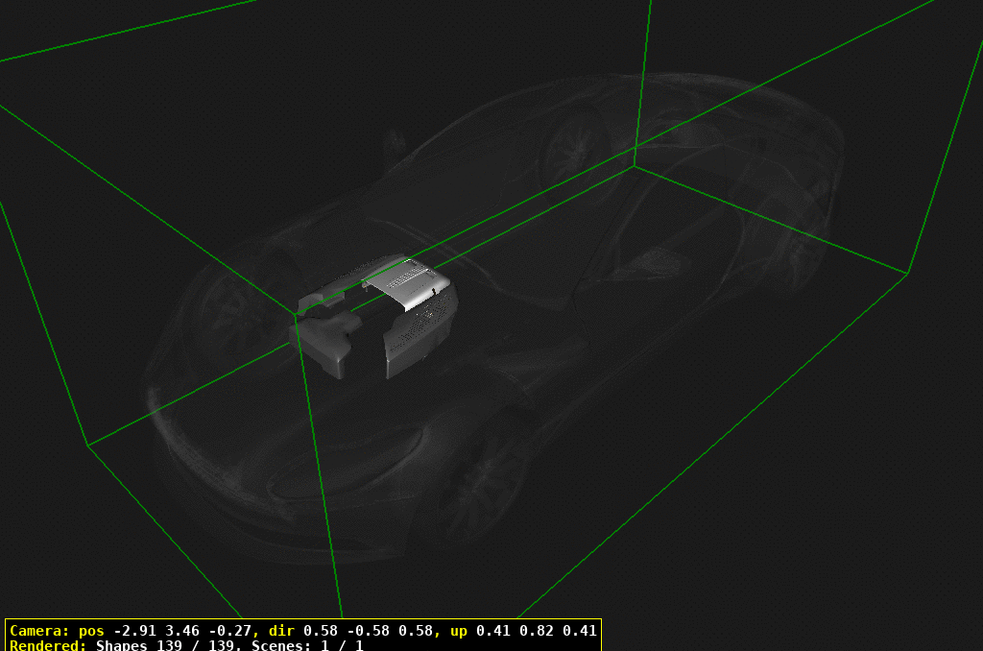Click the camera pos coordinate values
The image size is (983, 651).
point(180,631)
